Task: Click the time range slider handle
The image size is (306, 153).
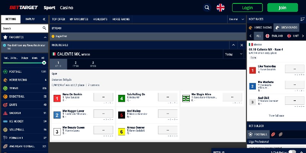Action: pyautogui.click(x=44, y=63)
